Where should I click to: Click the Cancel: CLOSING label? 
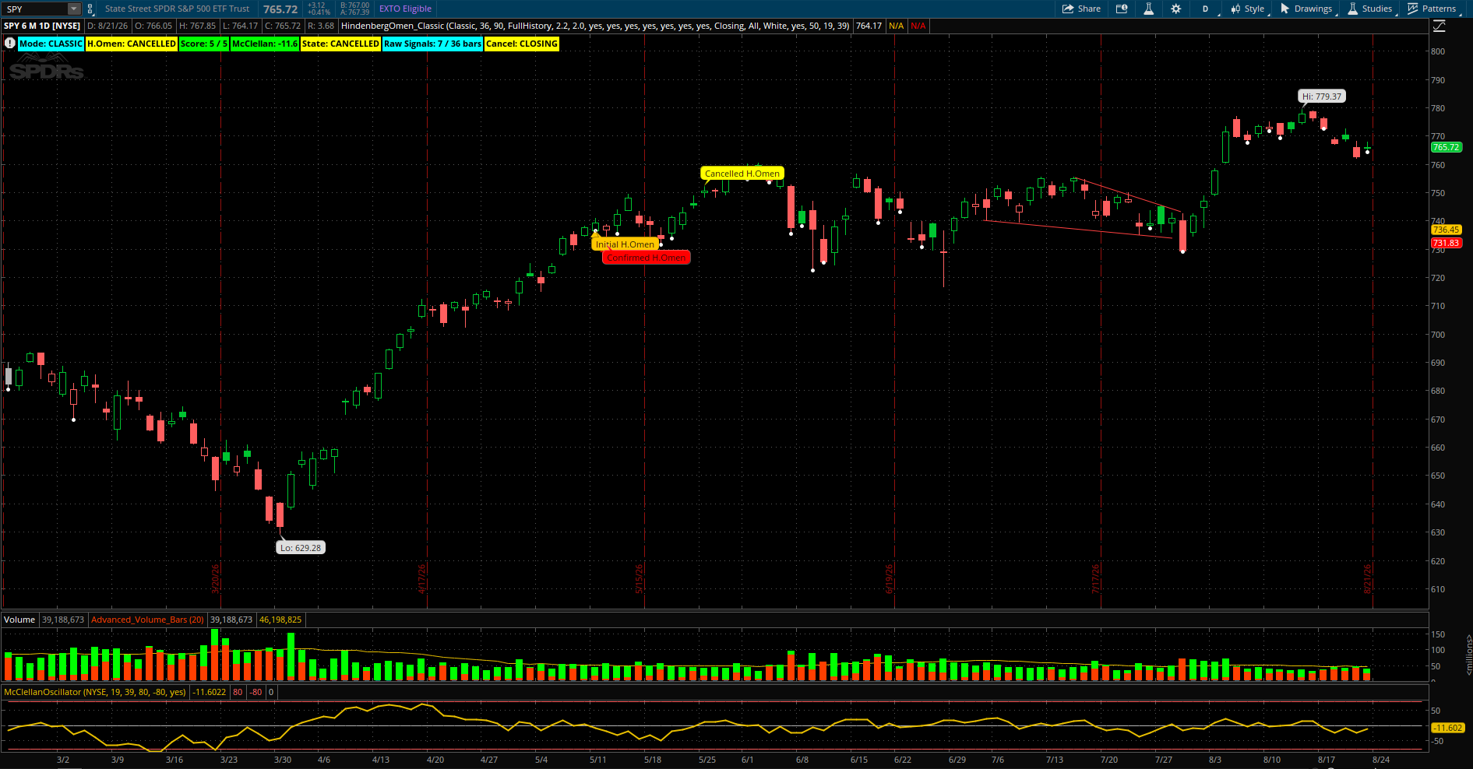[x=522, y=44]
